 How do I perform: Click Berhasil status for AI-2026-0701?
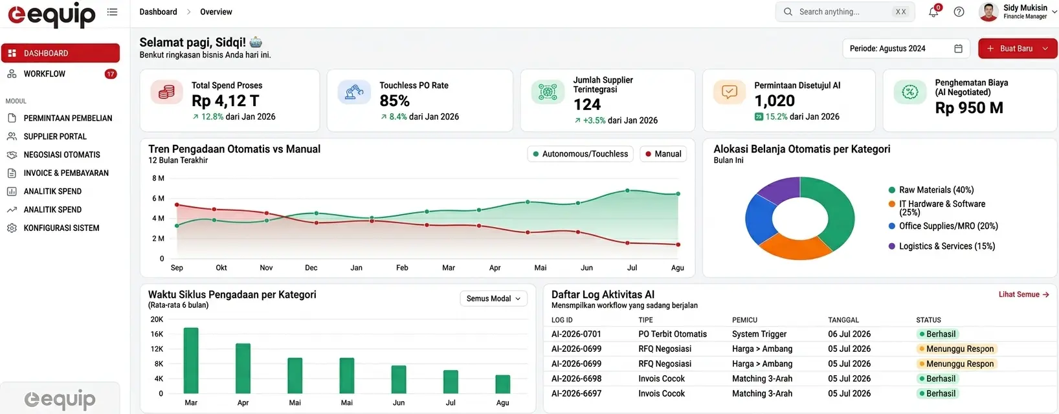point(937,334)
